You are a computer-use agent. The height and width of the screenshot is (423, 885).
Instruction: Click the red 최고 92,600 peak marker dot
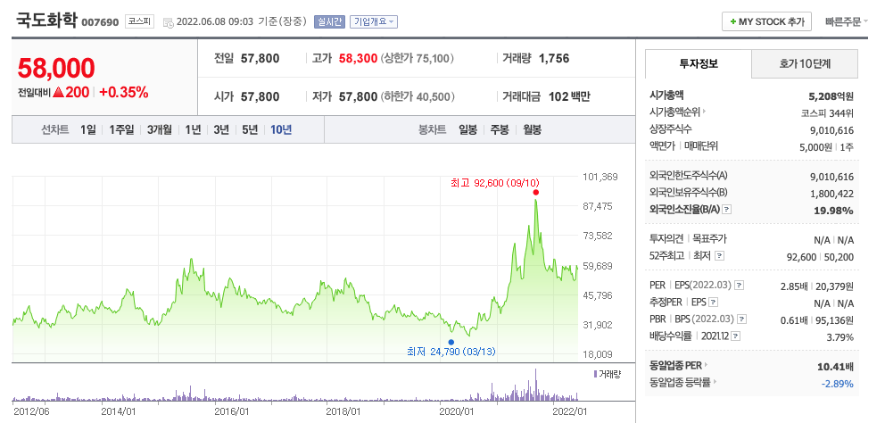[535, 193]
